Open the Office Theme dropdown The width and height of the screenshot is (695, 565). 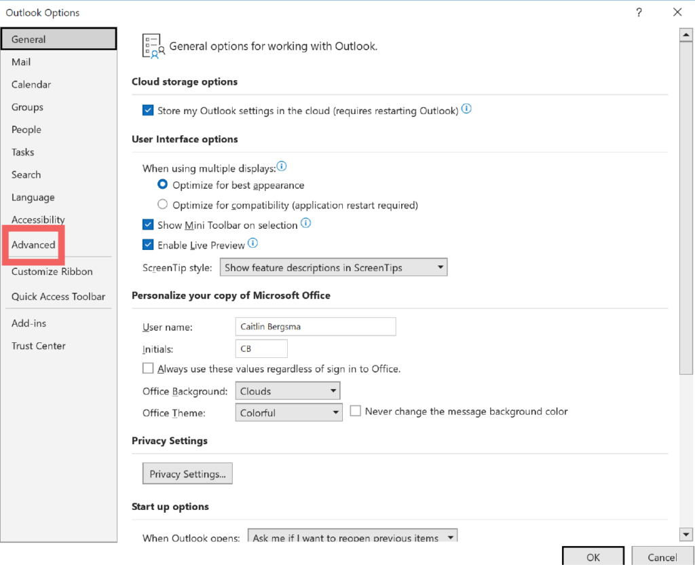point(336,411)
